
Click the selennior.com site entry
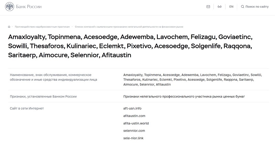134,131
